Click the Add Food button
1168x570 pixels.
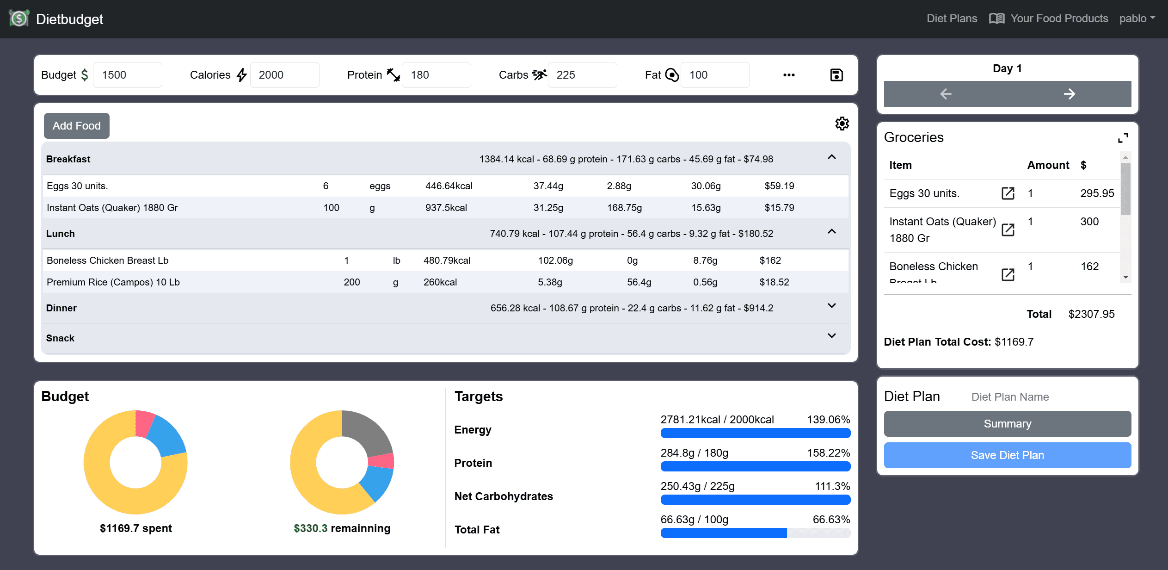77,126
